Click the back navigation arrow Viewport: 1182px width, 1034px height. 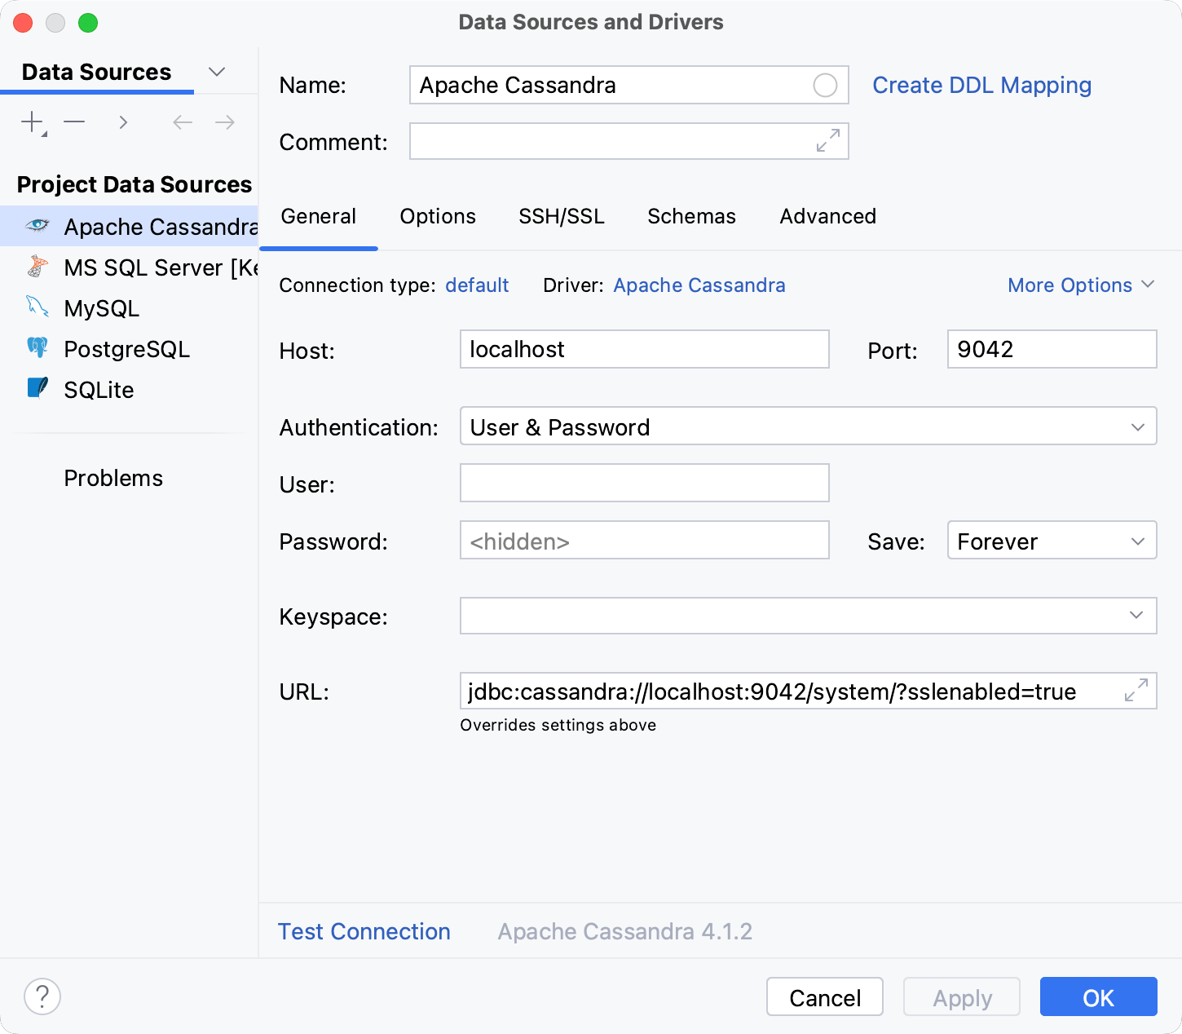(x=182, y=122)
